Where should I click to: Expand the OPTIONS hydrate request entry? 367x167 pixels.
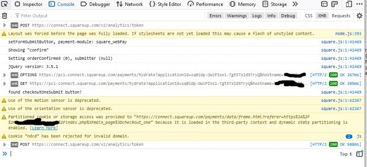click(5, 75)
